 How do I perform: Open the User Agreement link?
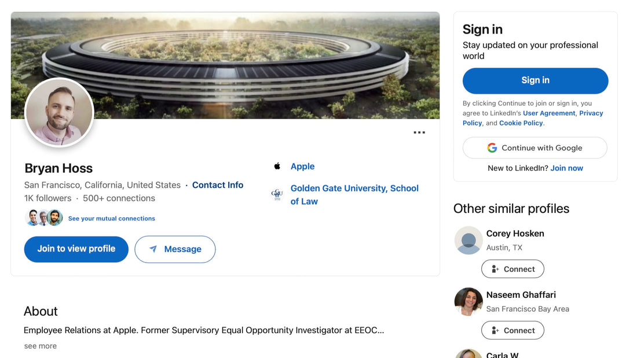click(x=549, y=113)
